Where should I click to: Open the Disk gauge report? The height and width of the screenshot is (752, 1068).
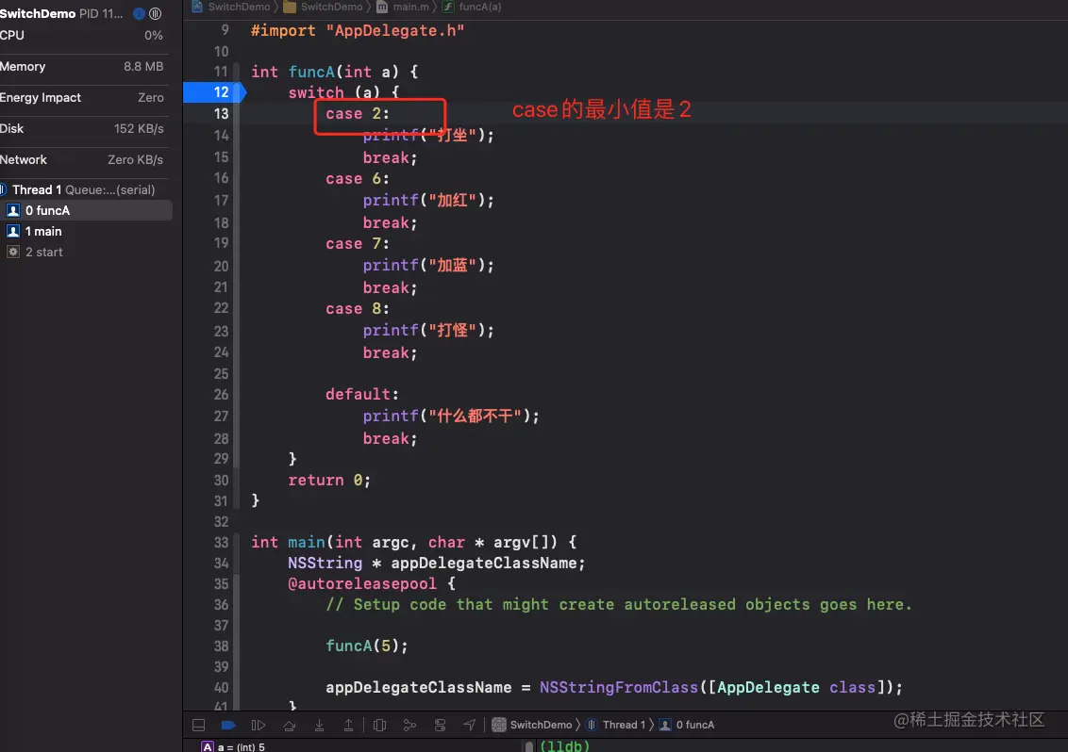[x=82, y=128]
